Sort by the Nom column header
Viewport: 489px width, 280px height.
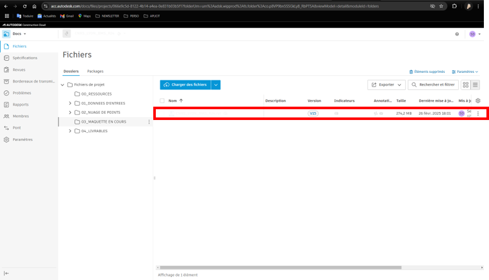176,101
